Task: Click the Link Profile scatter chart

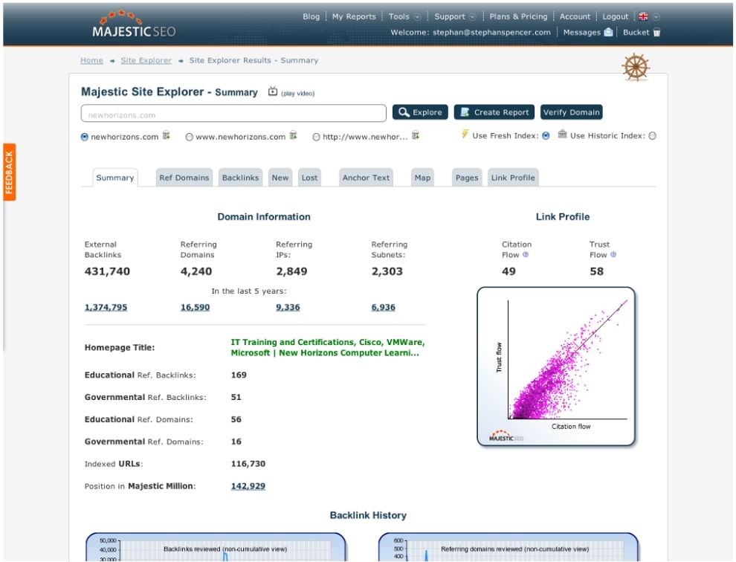Action: (x=556, y=366)
